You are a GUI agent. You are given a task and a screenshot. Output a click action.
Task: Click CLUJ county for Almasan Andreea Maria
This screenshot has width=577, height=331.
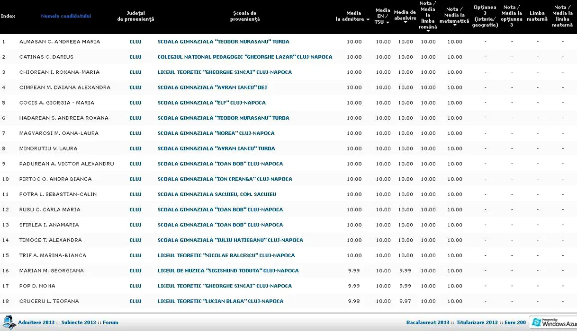[x=135, y=42]
